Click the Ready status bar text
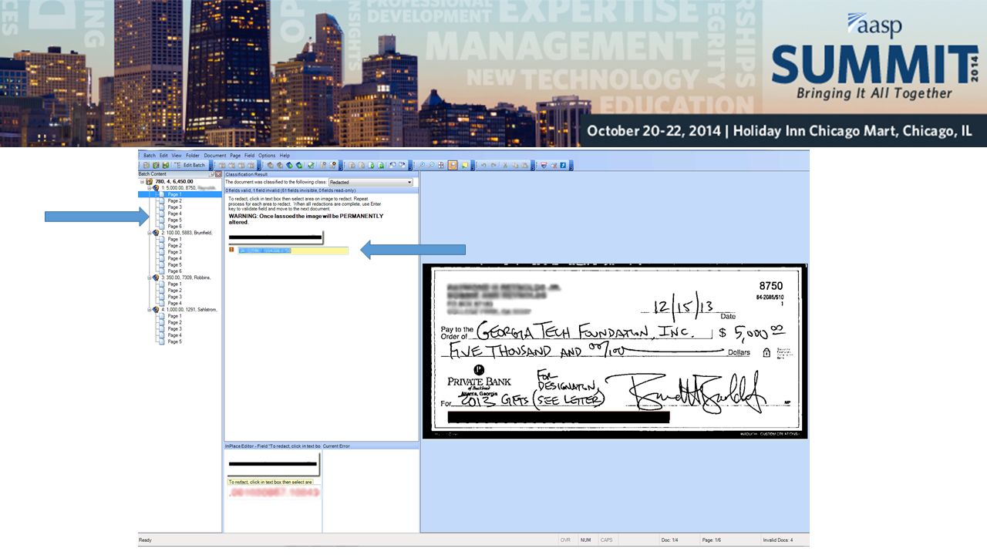The width and height of the screenshot is (987, 555). (x=146, y=540)
